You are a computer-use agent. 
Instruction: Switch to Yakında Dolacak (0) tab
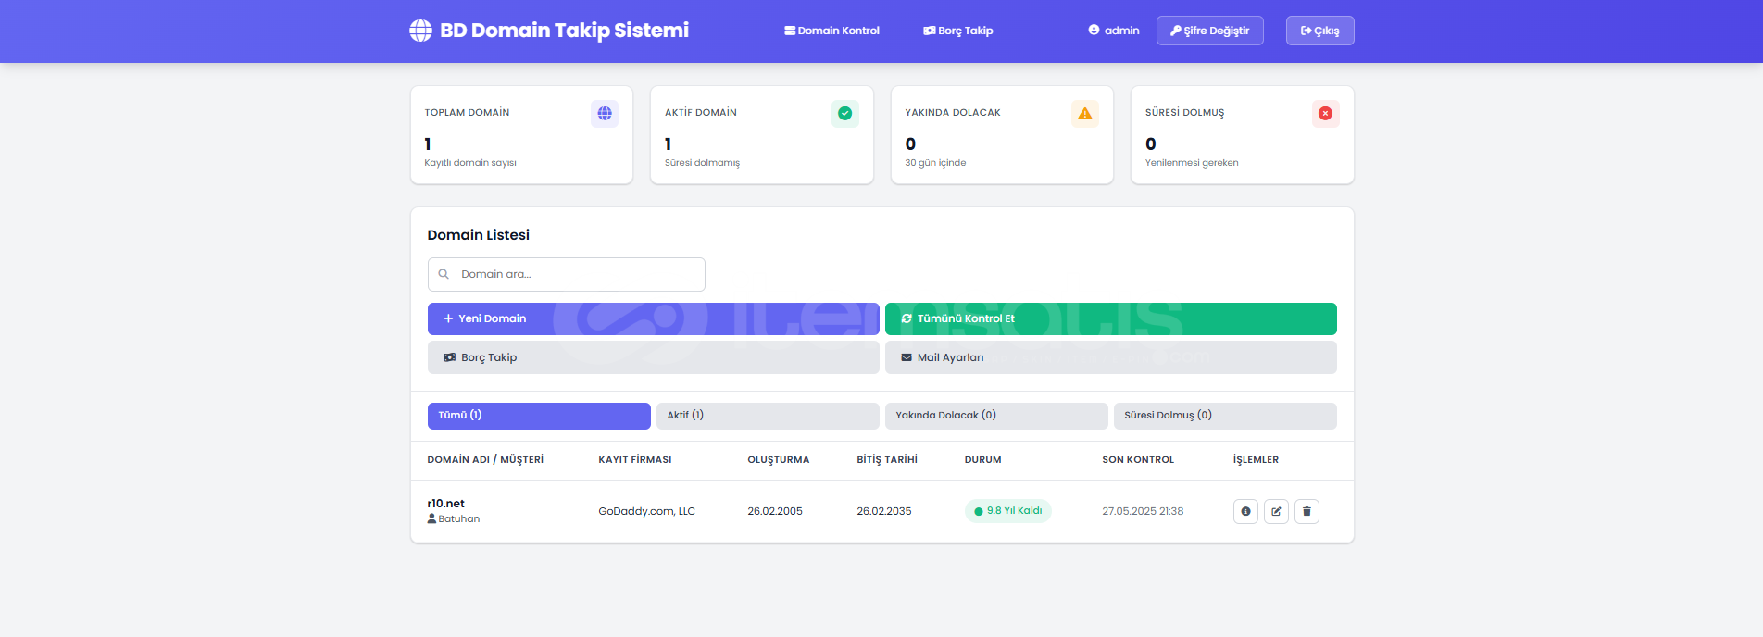click(996, 416)
